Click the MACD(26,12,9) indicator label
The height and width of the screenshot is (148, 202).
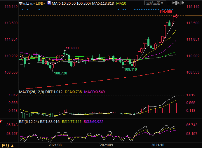tap(32, 92)
